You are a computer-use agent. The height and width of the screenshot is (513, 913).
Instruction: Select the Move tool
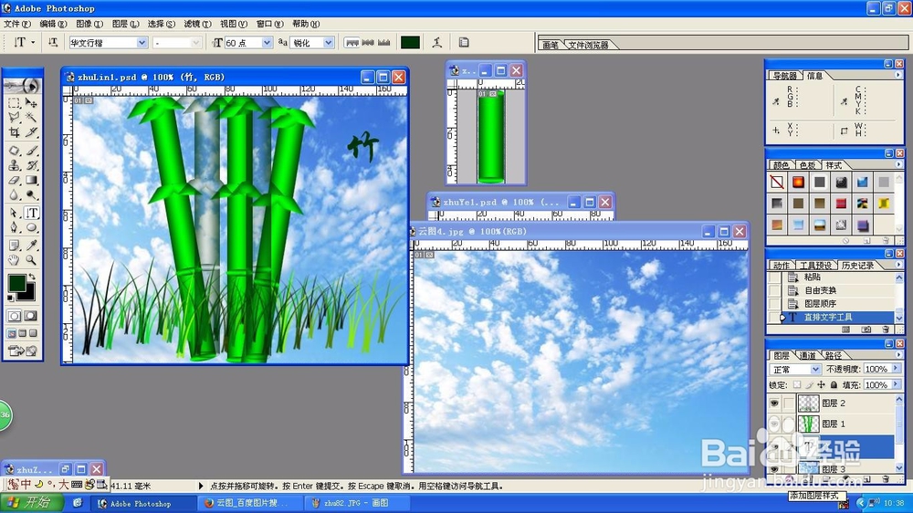[x=31, y=103]
